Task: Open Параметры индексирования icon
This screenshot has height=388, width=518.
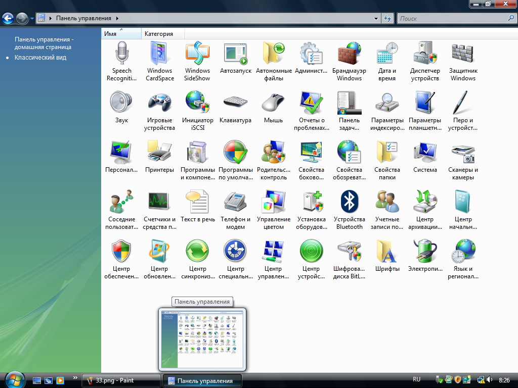Action: pos(387,103)
